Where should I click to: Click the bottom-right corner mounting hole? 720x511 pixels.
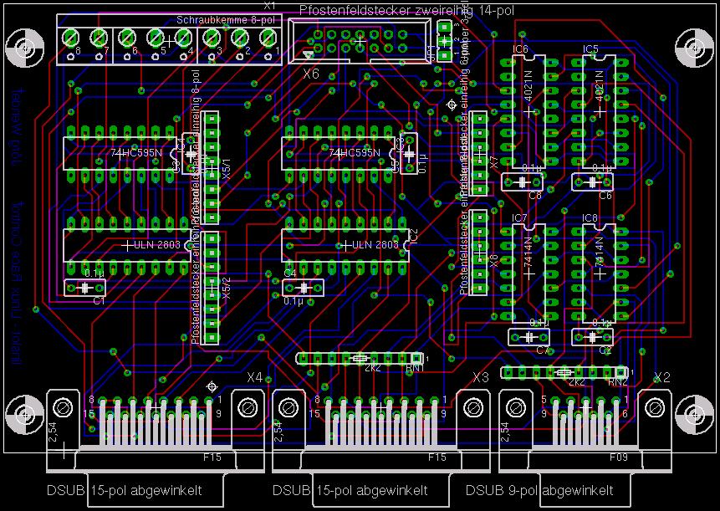(x=694, y=411)
